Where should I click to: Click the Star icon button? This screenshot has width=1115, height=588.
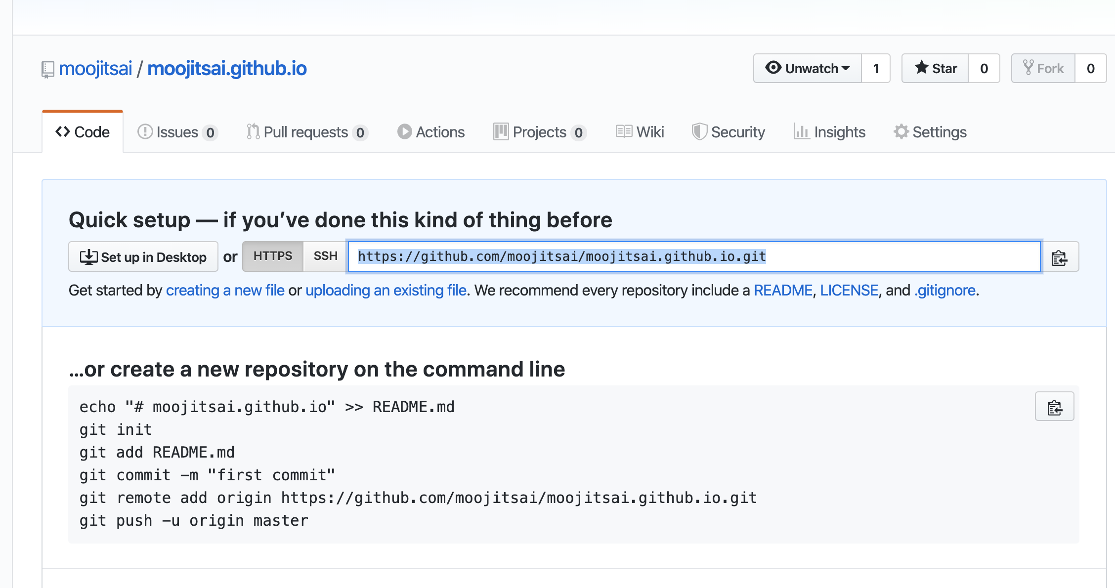[935, 68]
